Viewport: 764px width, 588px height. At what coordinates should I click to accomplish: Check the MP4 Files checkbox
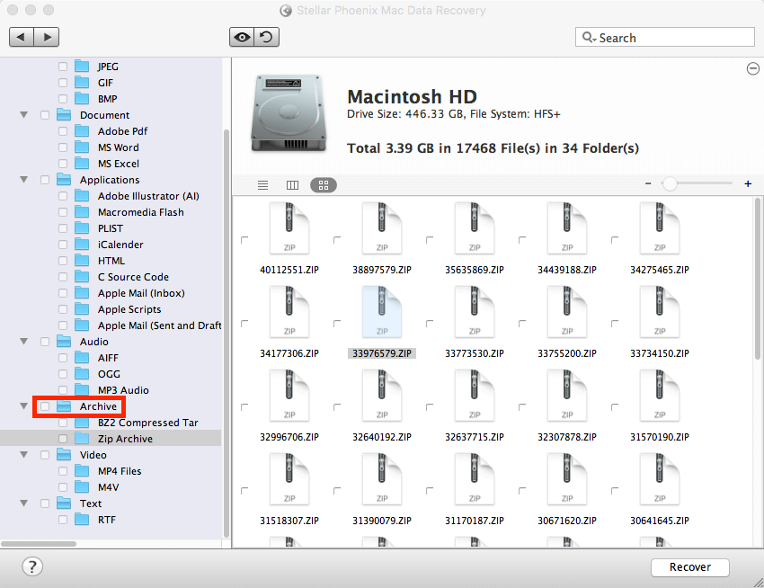[x=63, y=471]
